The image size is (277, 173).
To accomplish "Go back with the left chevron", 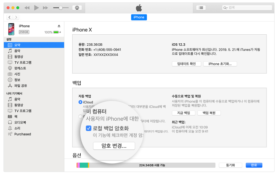I will coord(9,17).
